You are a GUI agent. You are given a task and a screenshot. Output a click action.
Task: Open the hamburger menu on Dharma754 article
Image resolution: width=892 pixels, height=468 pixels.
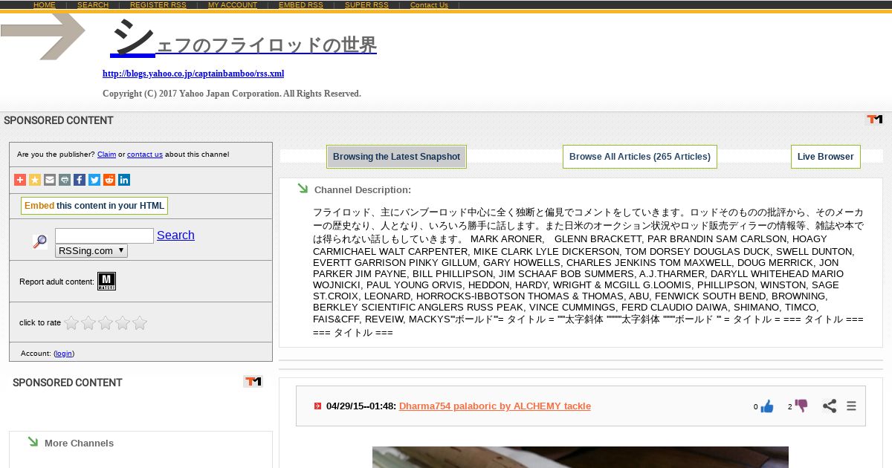pyautogui.click(x=852, y=406)
